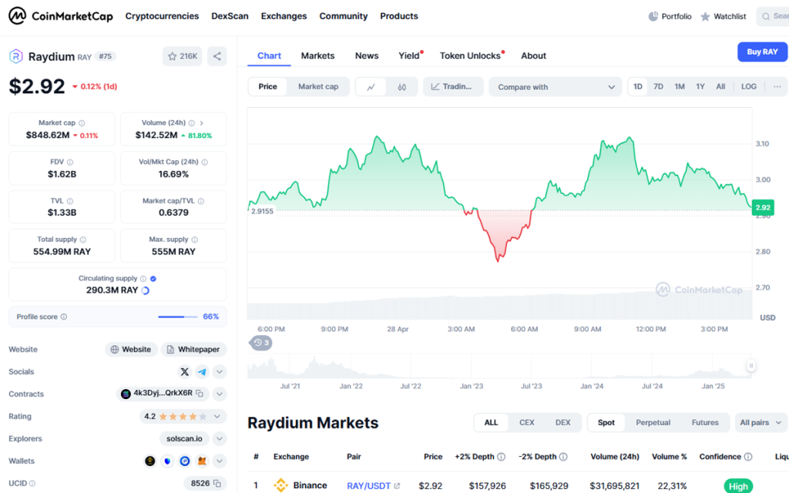789x493 pixels.
Task: Filter markets to Spot
Action: click(606, 423)
